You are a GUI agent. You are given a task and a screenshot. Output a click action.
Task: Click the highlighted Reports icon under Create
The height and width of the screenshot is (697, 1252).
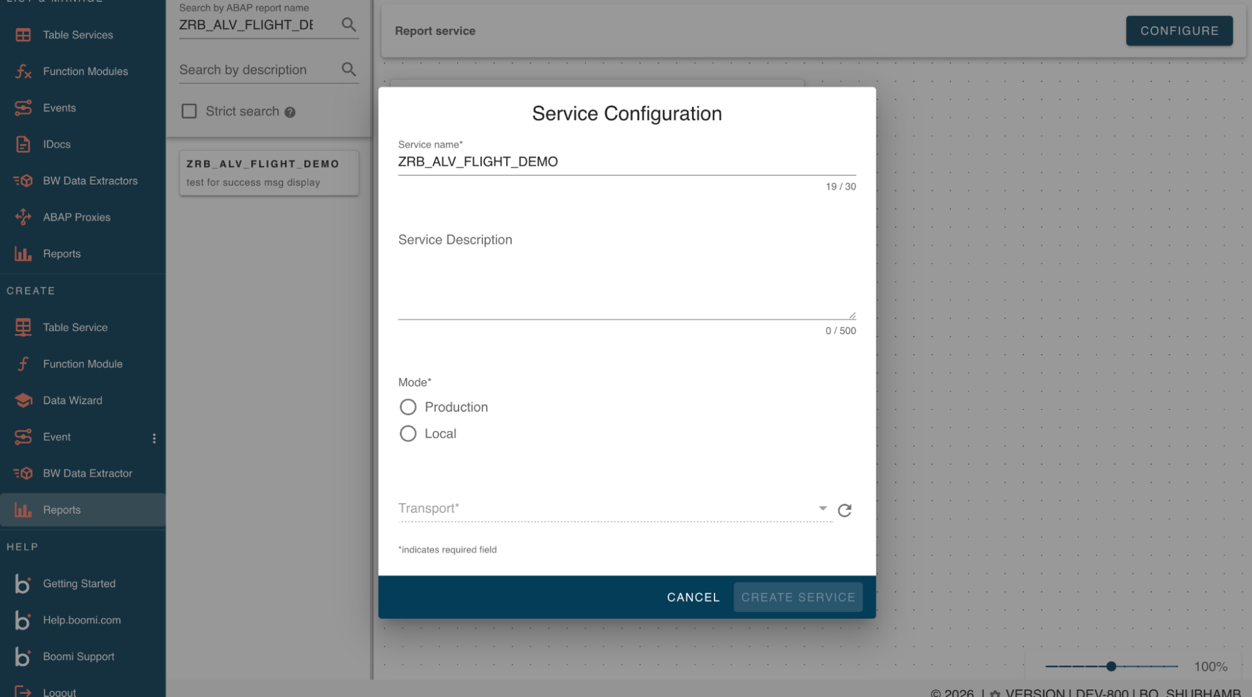(x=23, y=510)
